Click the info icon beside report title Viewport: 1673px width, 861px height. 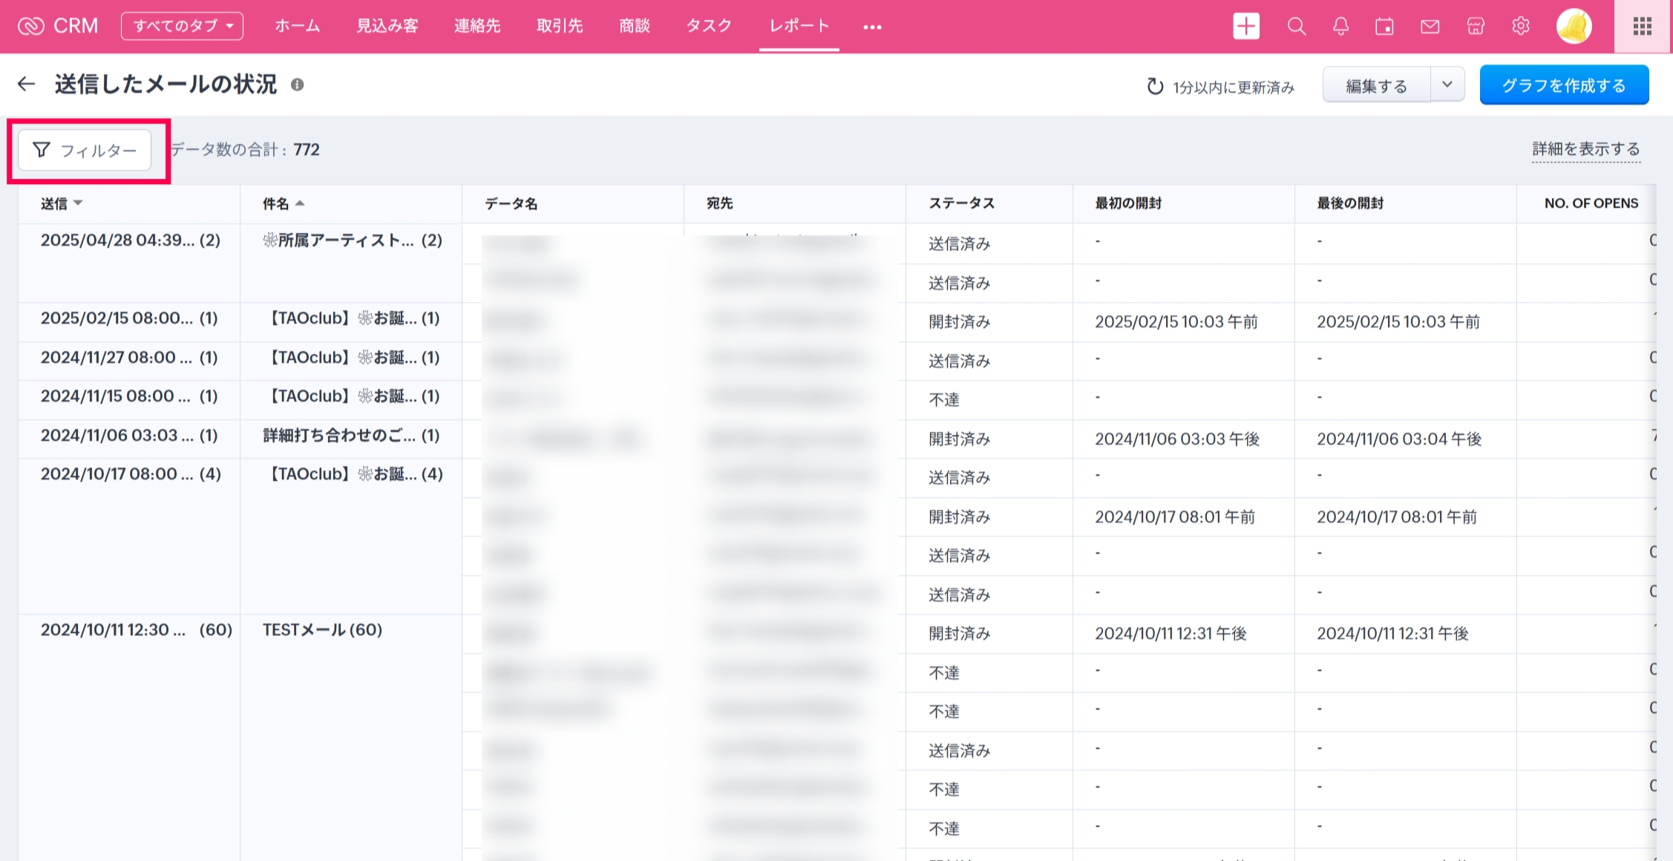pos(297,85)
